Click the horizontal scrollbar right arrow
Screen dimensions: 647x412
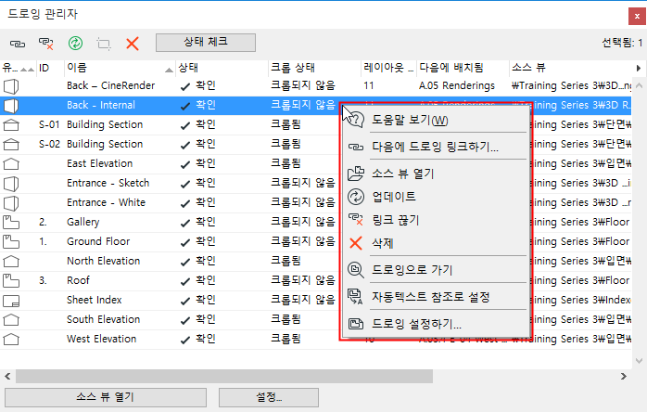[x=624, y=377]
